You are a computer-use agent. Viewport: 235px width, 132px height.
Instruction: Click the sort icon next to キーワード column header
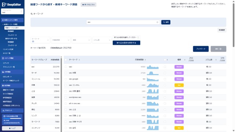pyautogui.click(x=79, y=60)
